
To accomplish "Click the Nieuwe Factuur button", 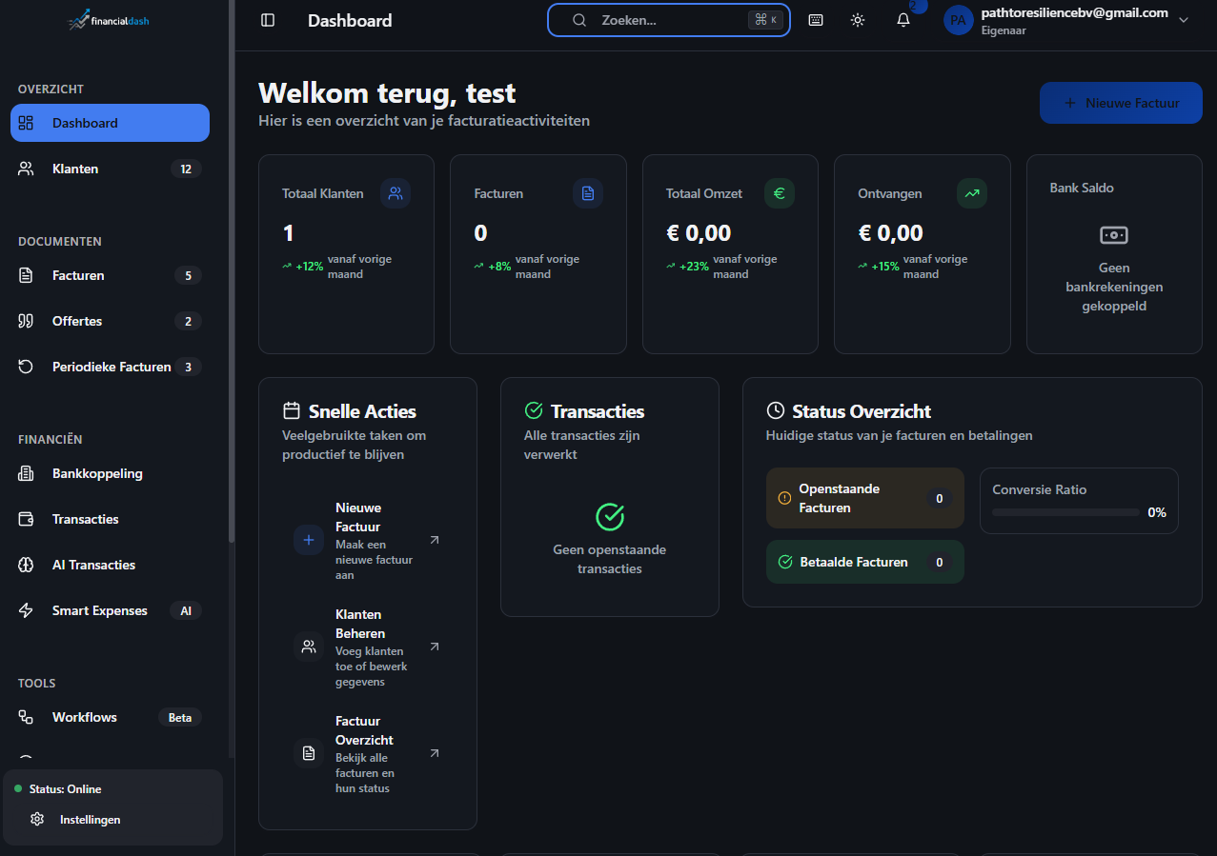I will [x=1121, y=103].
